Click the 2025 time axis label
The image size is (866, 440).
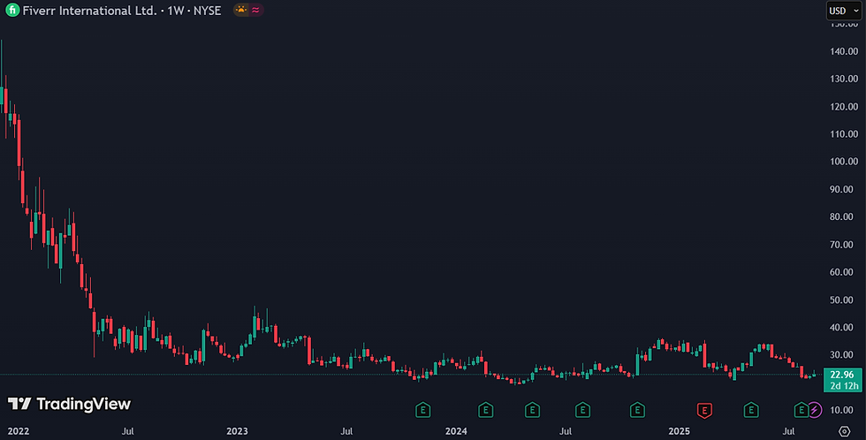(x=679, y=431)
